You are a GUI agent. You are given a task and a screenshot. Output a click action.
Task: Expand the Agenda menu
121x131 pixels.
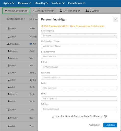click(x=9, y=3)
